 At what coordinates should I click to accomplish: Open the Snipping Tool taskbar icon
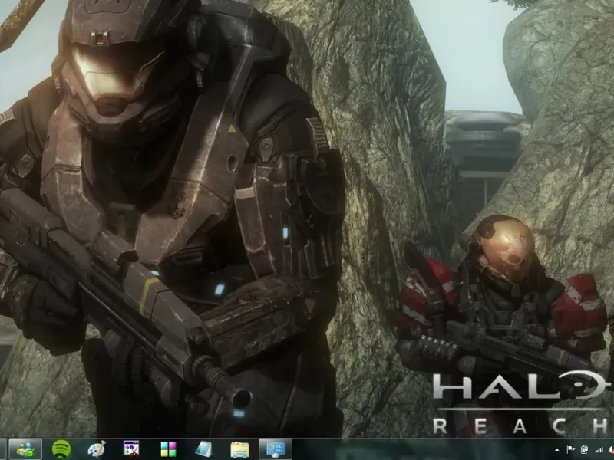click(131, 449)
